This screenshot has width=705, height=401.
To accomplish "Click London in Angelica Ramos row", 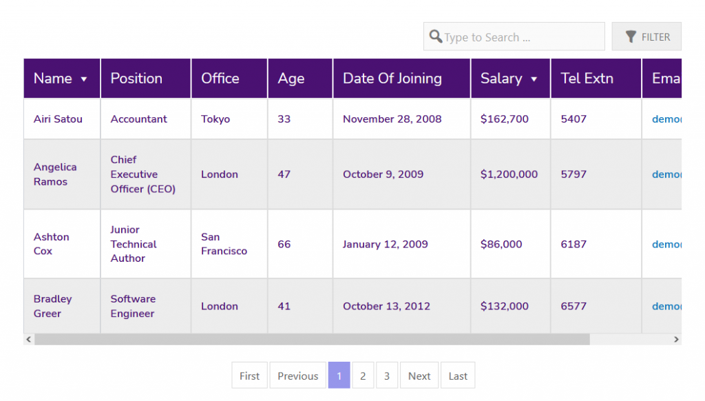I will [x=220, y=174].
